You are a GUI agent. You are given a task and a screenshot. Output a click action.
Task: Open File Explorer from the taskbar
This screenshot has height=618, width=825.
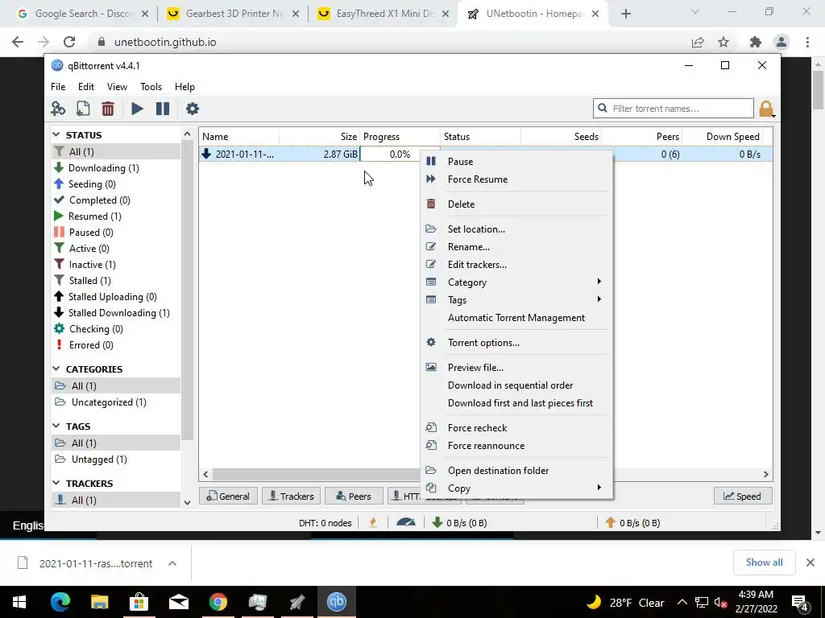99,602
